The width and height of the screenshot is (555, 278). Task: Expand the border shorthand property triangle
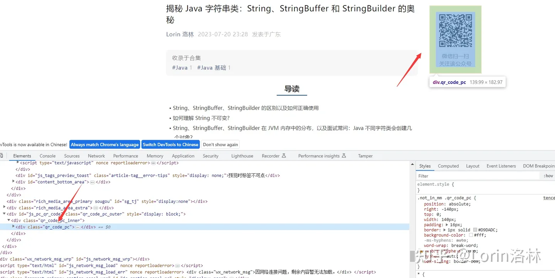(444, 230)
